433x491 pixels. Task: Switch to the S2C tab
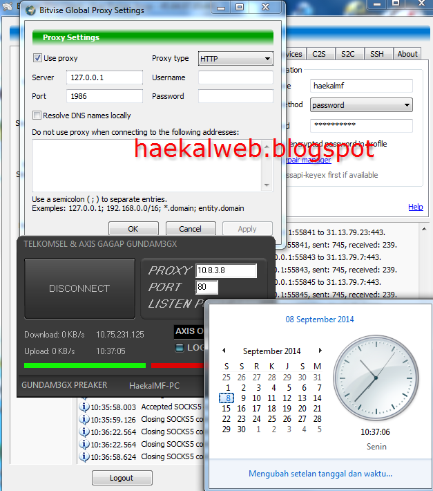tap(347, 54)
